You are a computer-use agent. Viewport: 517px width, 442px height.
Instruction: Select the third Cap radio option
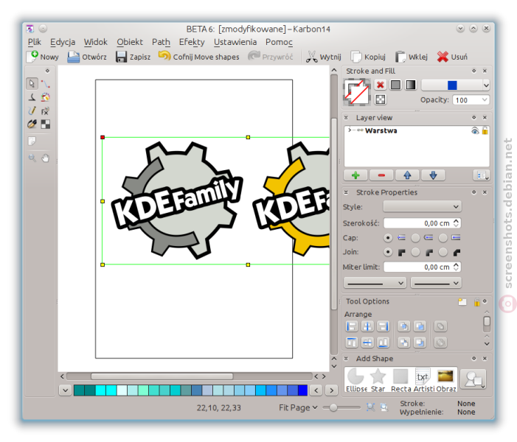(x=443, y=237)
